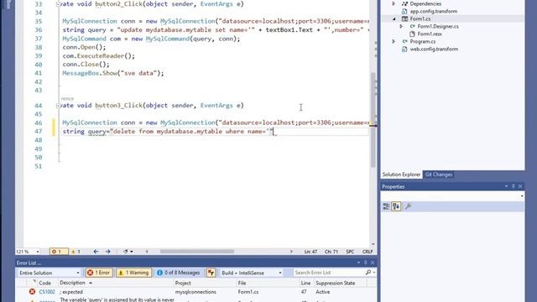Viewport: 537px width, 302px height.
Task: Sort Error List by Code column
Action: point(44,284)
